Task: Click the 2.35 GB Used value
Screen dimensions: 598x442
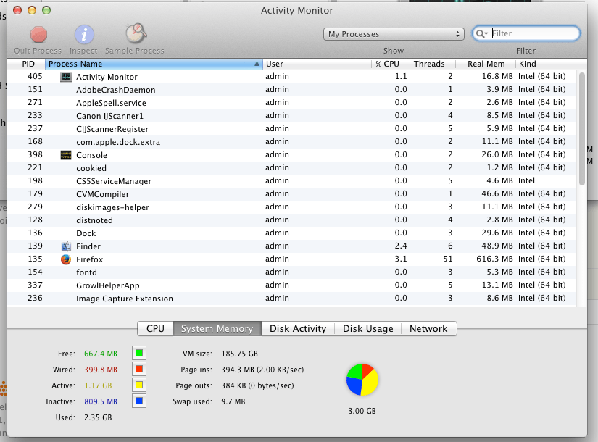Action: [x=98, y=417]
